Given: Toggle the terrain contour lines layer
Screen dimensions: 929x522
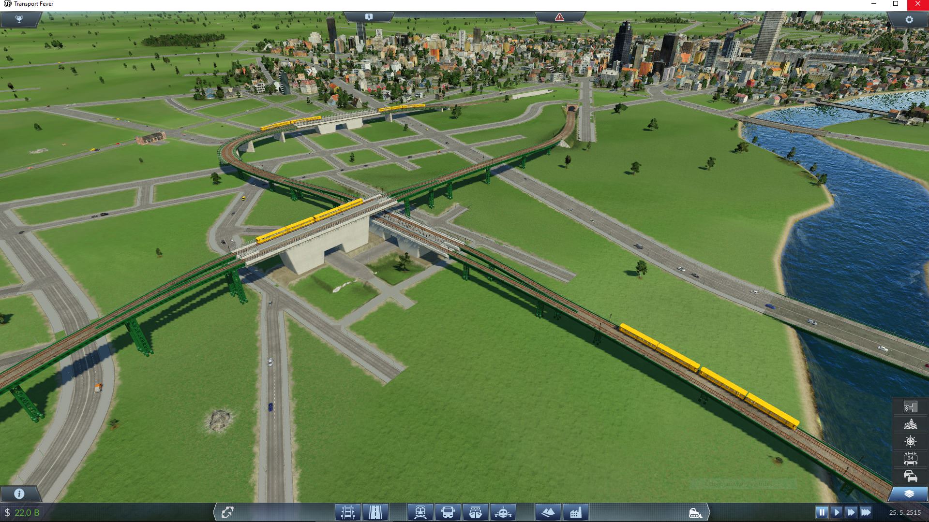Looking at the screenshot, I should (x=910, y=424).
